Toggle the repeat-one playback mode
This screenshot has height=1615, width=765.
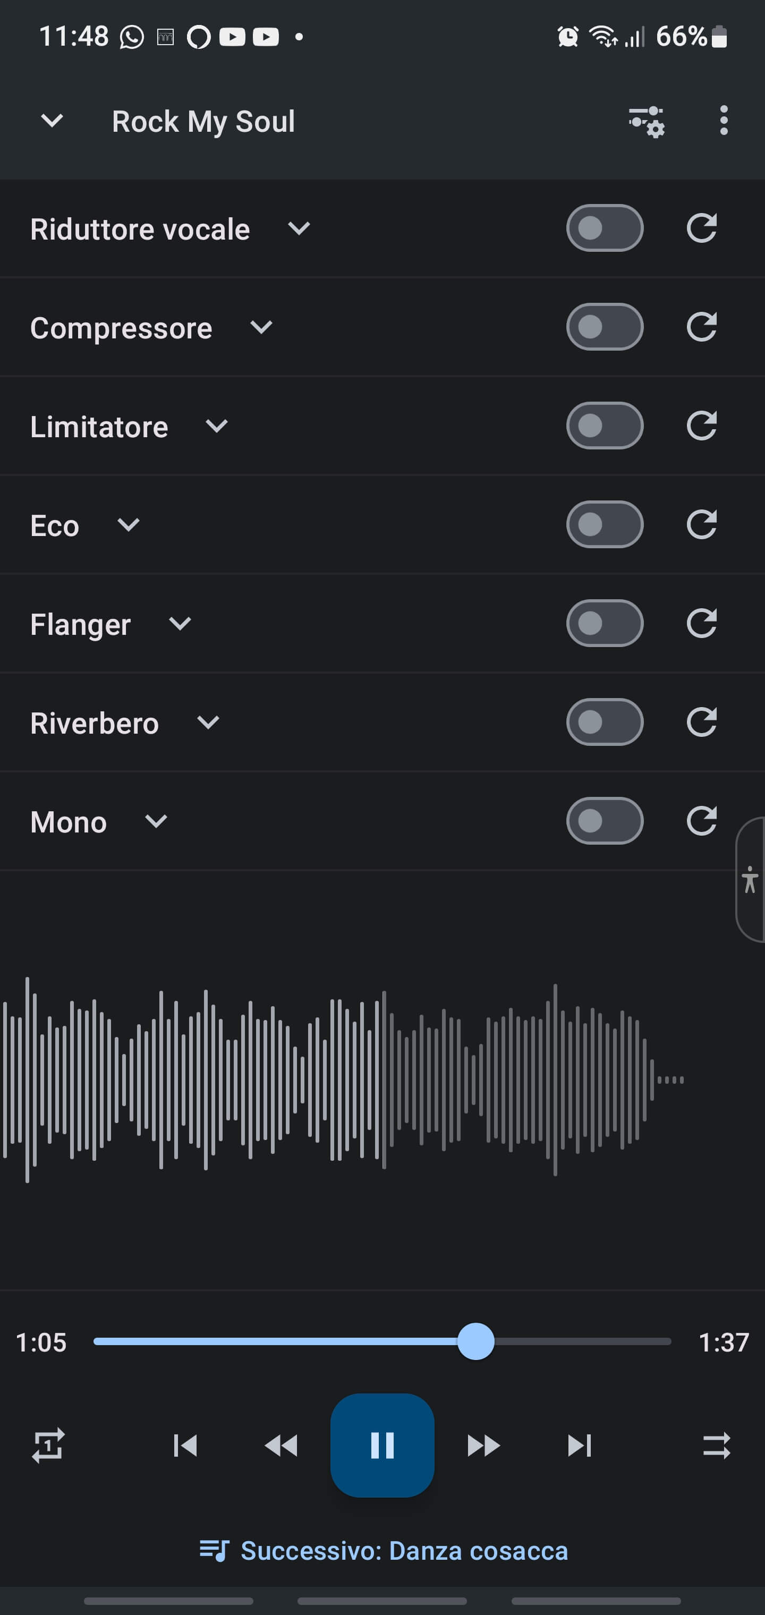[48, 1446]
